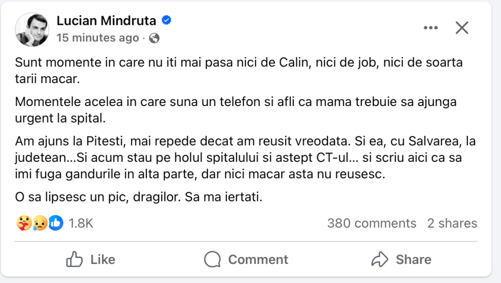
Task: Click the speech bubble comment icon
Action: (213, 259)
